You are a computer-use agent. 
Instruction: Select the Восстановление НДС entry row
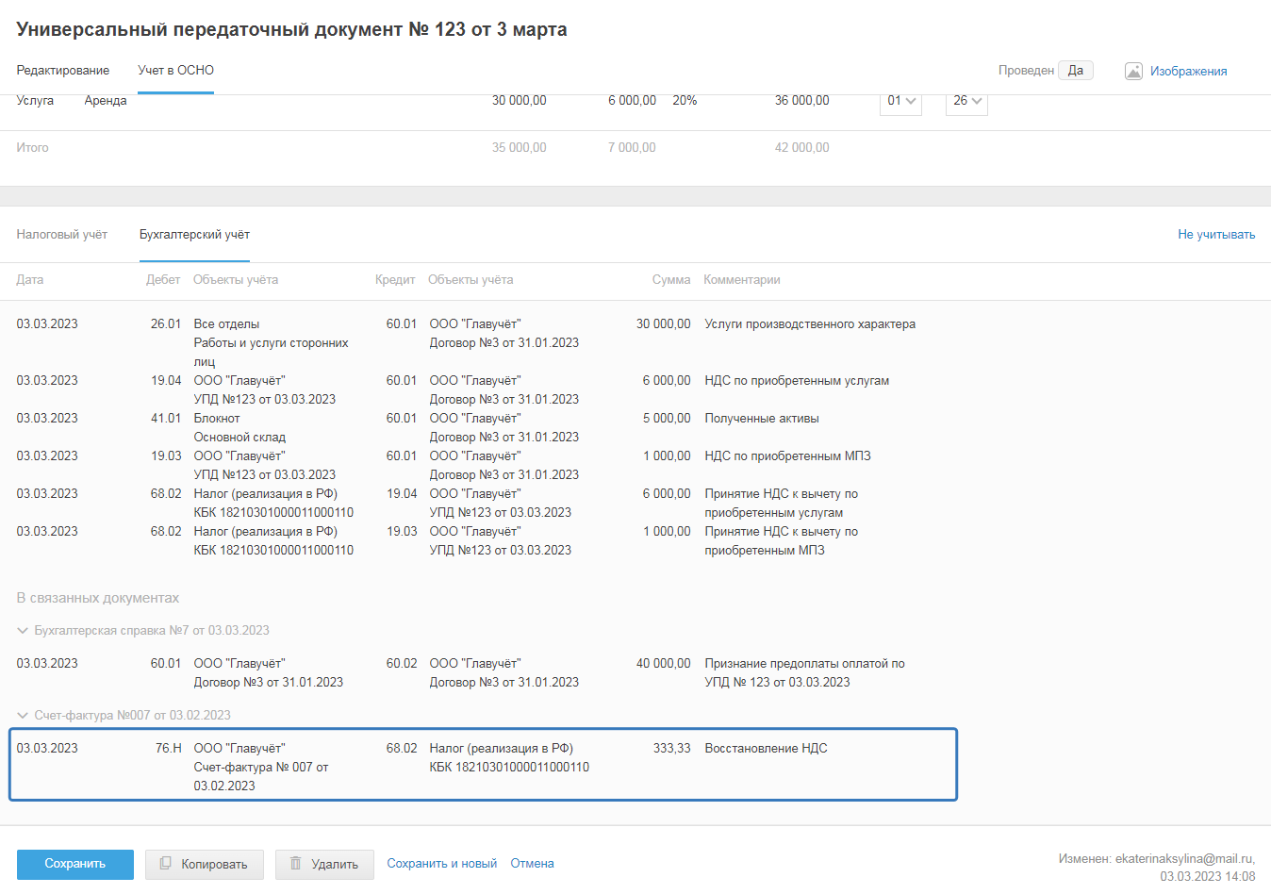click(x=483, y=765)
